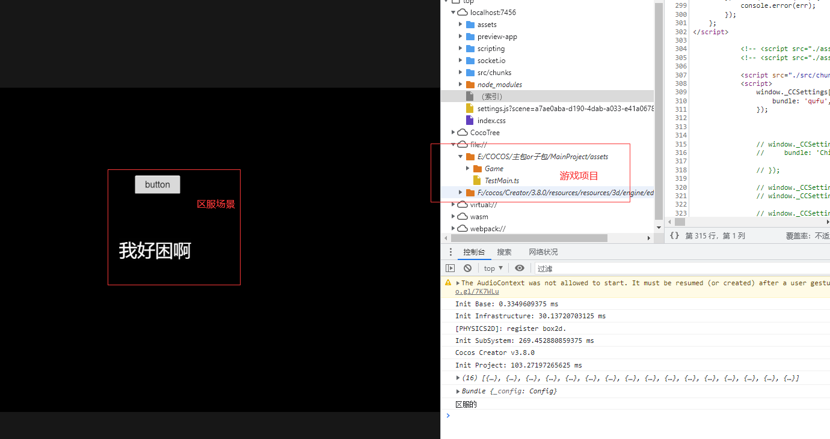This screenshot has height=439, width=830.
Task: Click the '[PHYSICS2D]: register box2d.' log line
Action: (x=511, y=328)
